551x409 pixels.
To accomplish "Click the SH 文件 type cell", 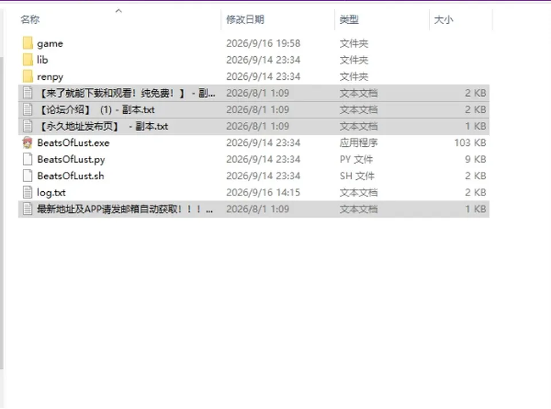I will (357, 176).
